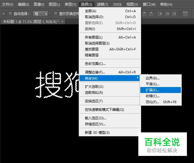
Task: Choose 取消选择(D) menu entry
Action: point(110,17)
